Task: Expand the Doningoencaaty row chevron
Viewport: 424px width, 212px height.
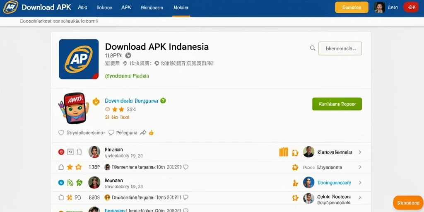Action: click(x=360, y=183)
